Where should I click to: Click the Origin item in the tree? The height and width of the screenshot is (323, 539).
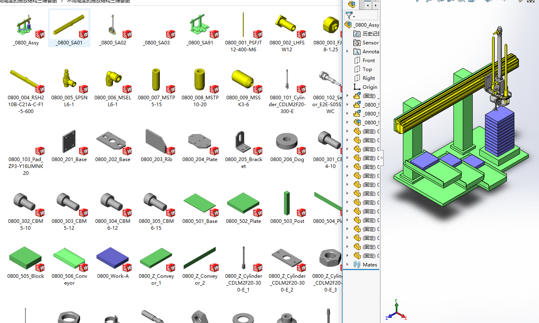click(365, 87)
